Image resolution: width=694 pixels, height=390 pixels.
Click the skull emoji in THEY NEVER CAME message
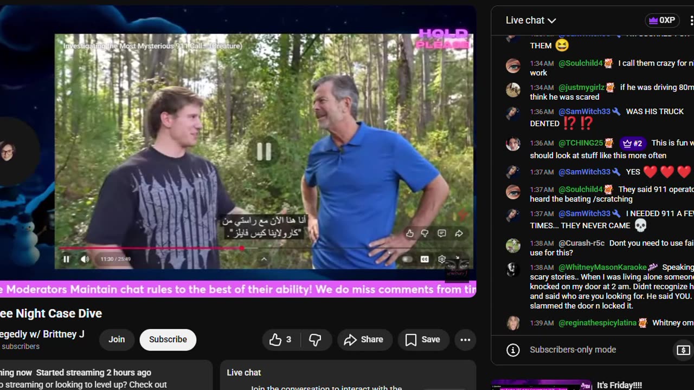click(x=640, y=225)
